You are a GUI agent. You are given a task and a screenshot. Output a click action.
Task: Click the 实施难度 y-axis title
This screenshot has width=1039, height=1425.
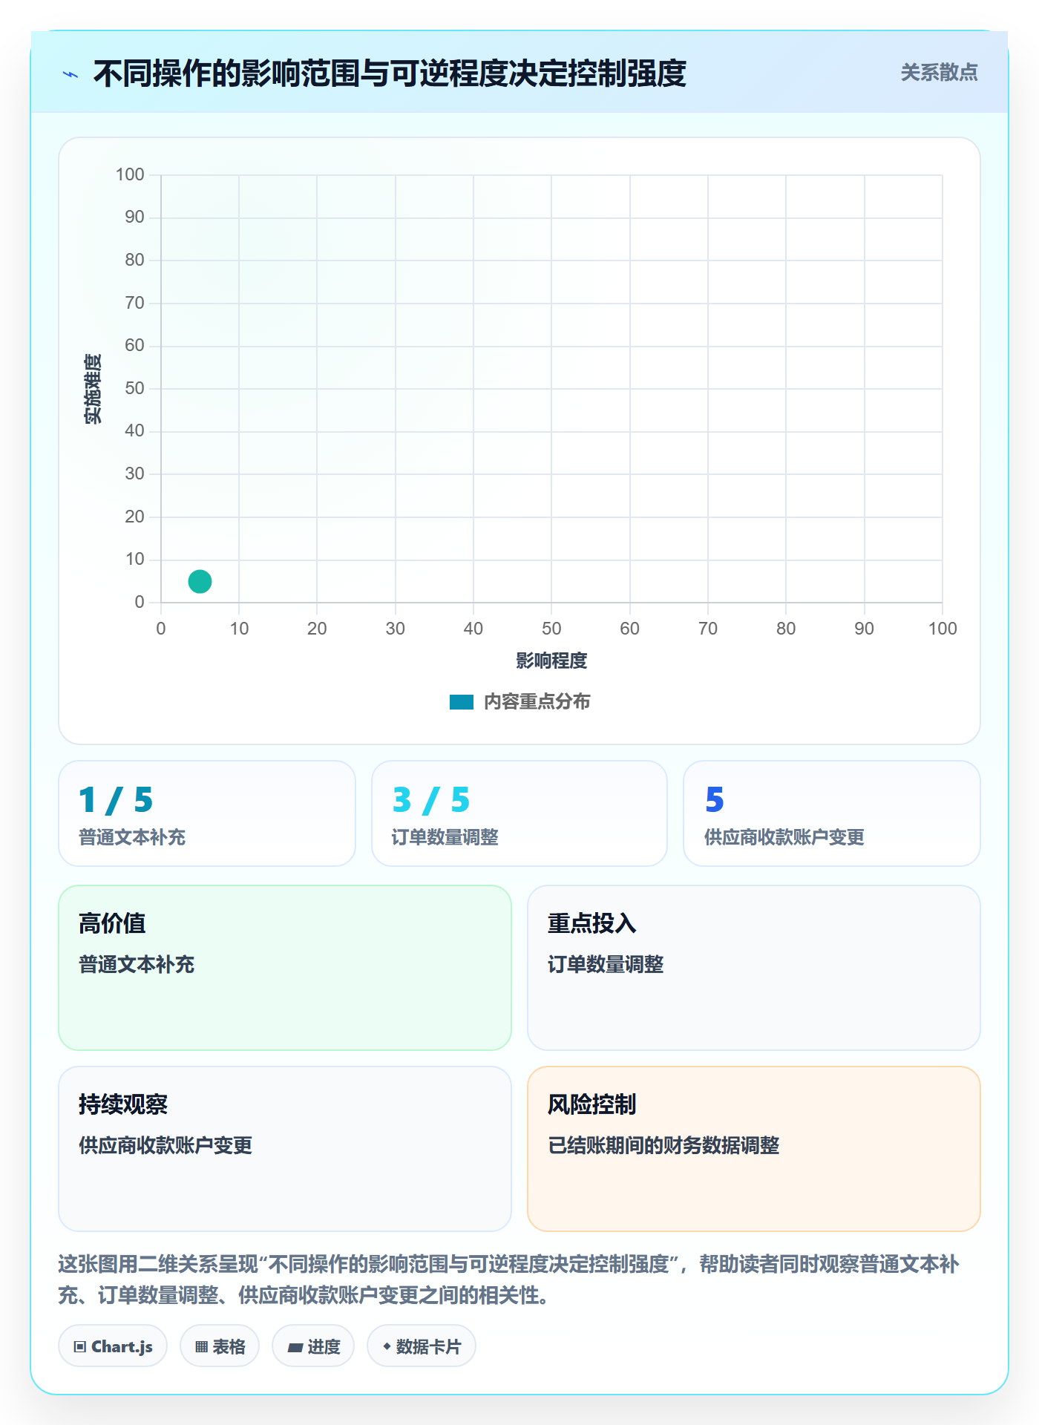point(93,389)
